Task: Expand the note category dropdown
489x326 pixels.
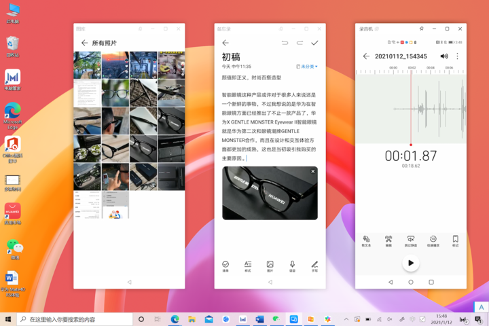Action: (307, 67)
